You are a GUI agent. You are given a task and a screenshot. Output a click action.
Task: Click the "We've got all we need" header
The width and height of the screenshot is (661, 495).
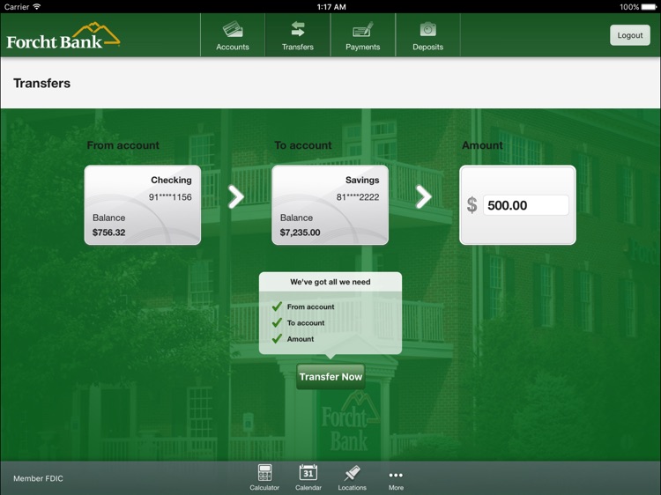[330, 282]
